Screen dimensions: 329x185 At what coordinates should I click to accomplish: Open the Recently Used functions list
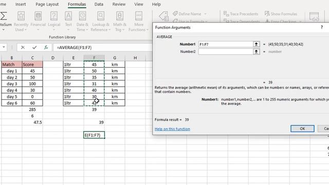[x=21, y=22]
